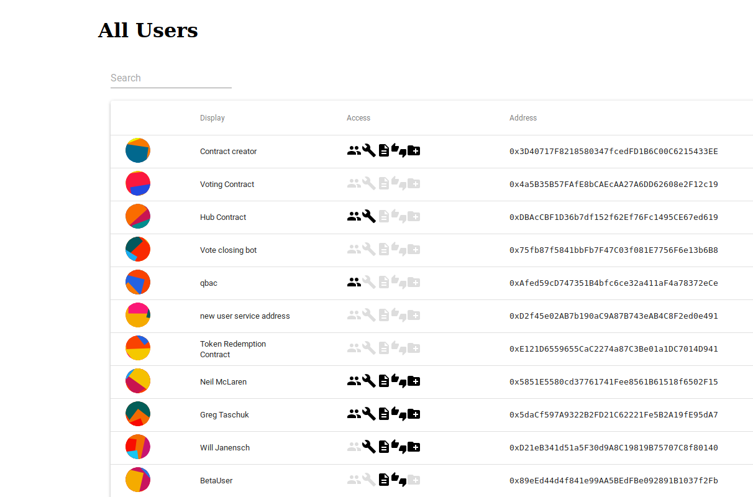The width and height of the screenshot is (753, 497).
Task: Click the Access column header
Action: [358, 118]
